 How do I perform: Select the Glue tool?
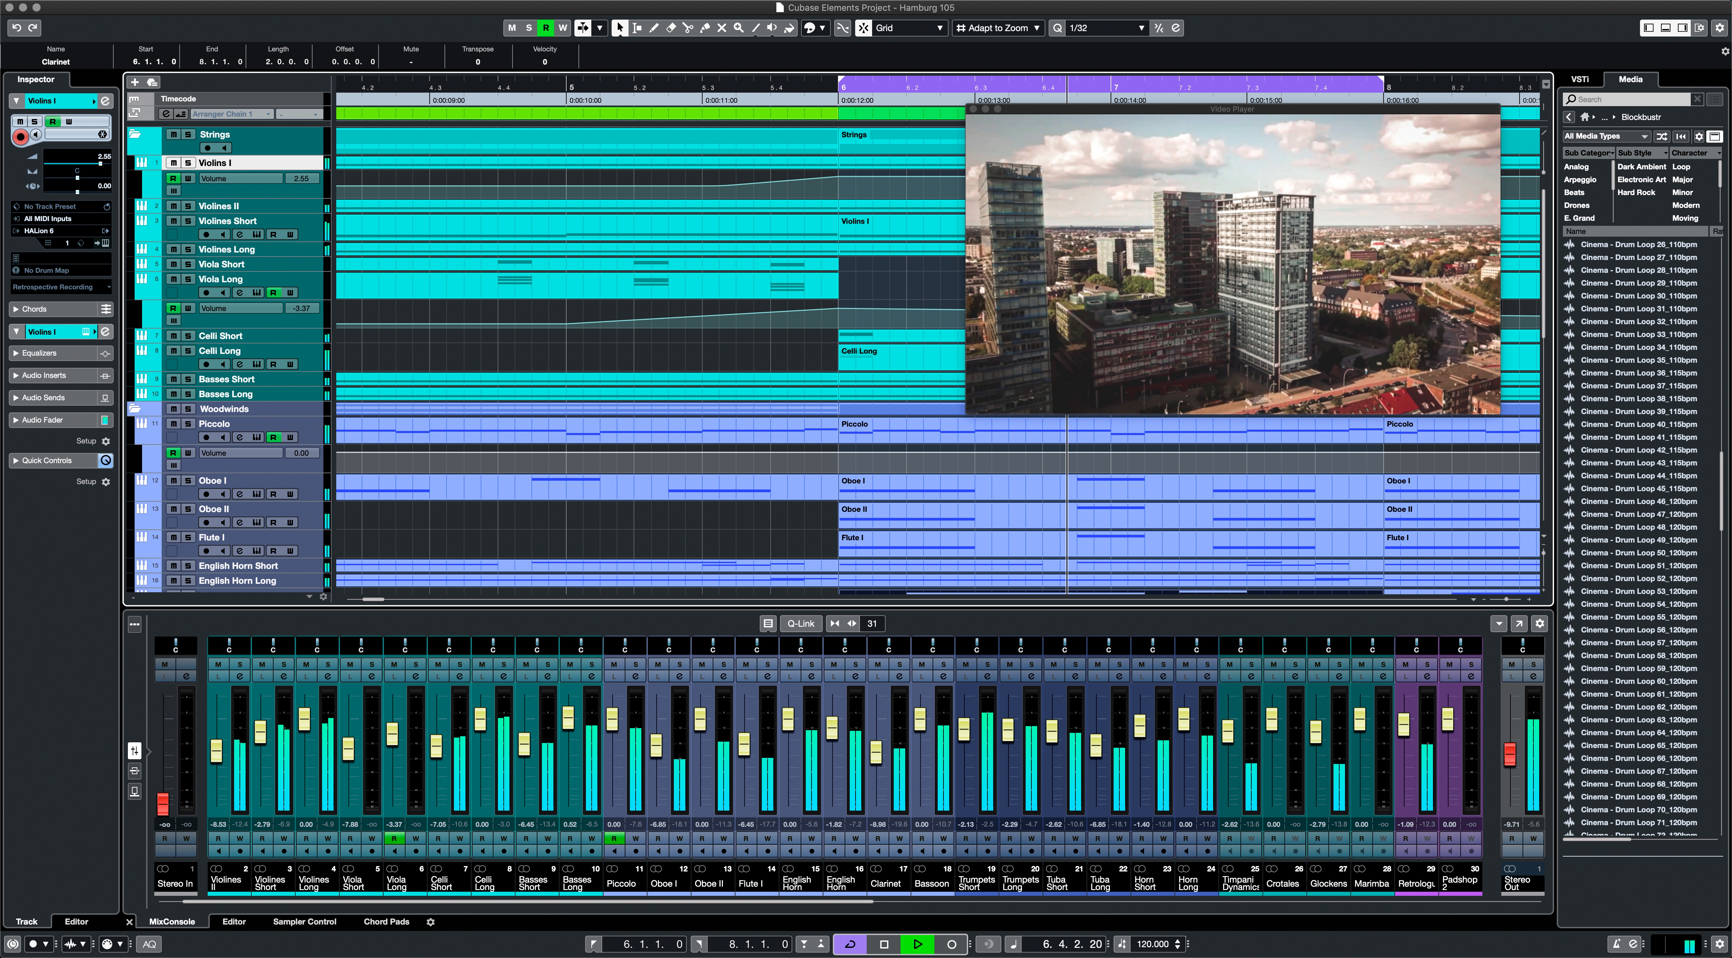click(x=705, y=27)
